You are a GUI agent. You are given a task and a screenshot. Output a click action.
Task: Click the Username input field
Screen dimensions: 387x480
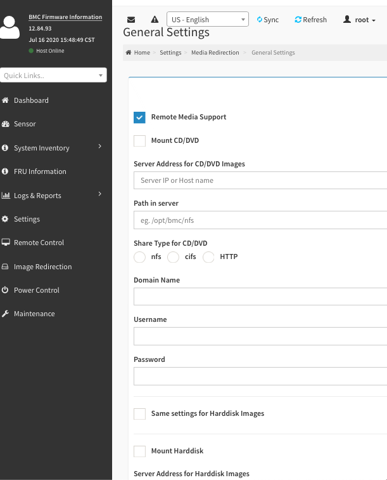[260, 336]
